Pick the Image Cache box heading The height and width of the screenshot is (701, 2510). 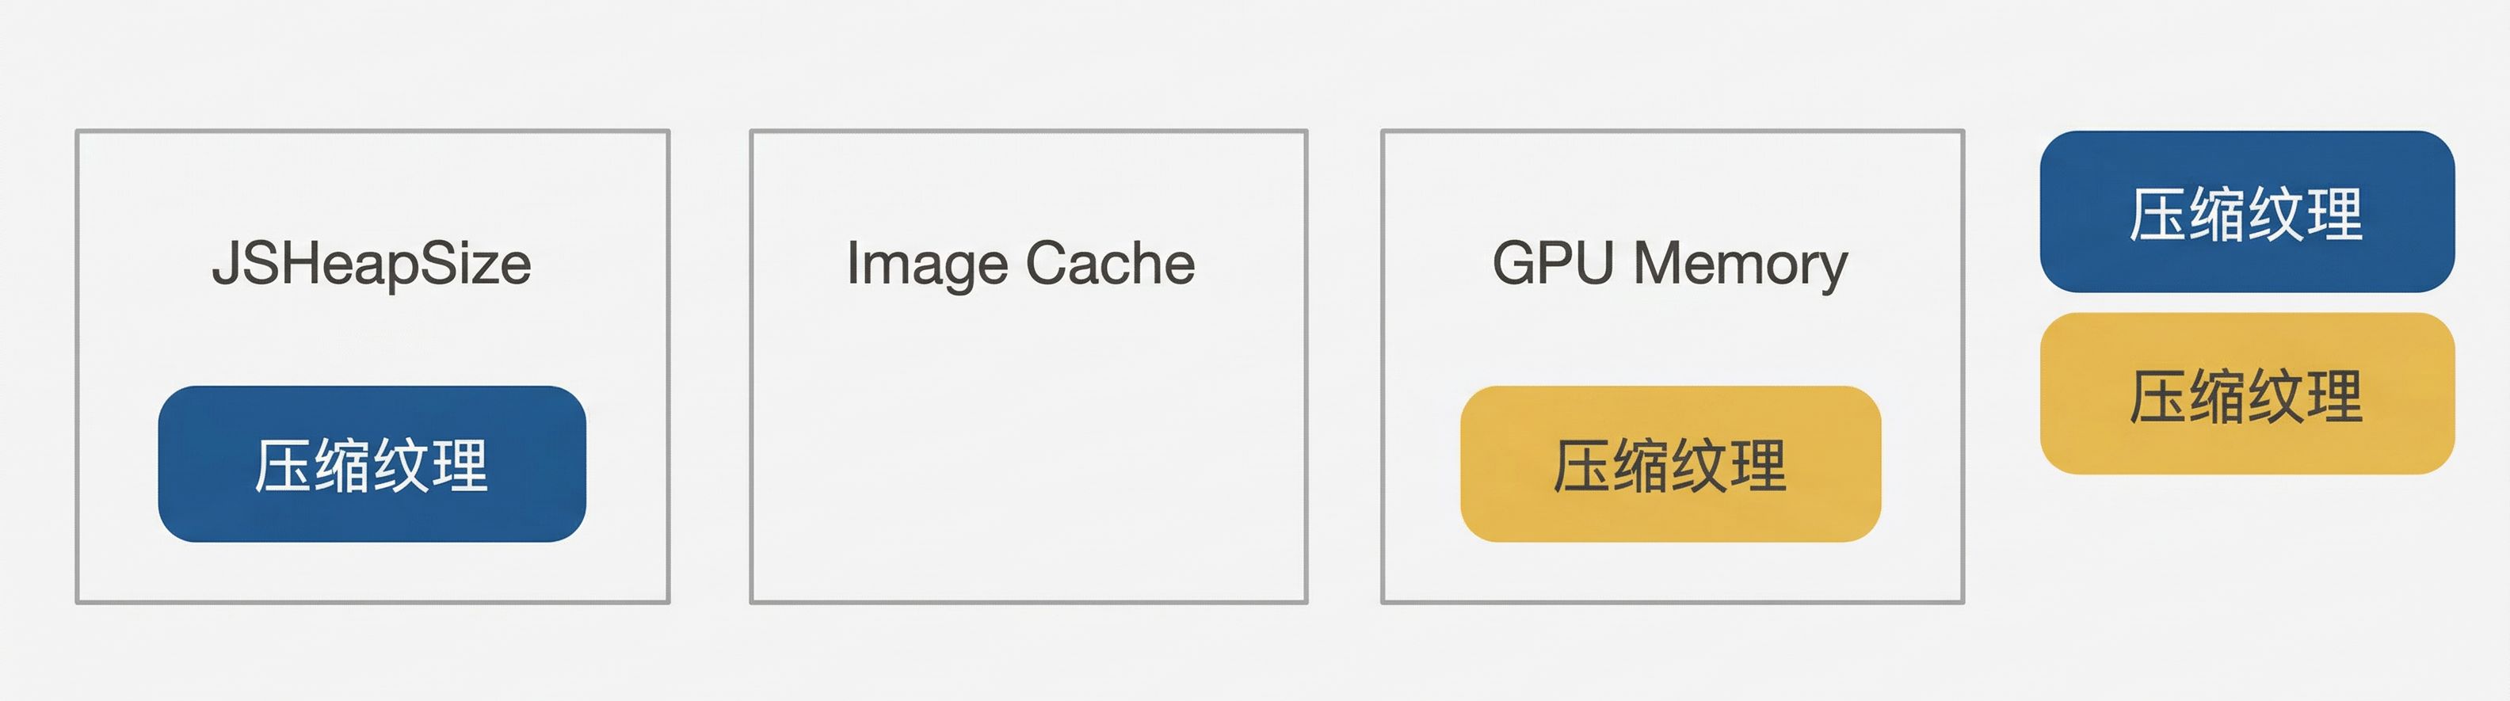1020,264
